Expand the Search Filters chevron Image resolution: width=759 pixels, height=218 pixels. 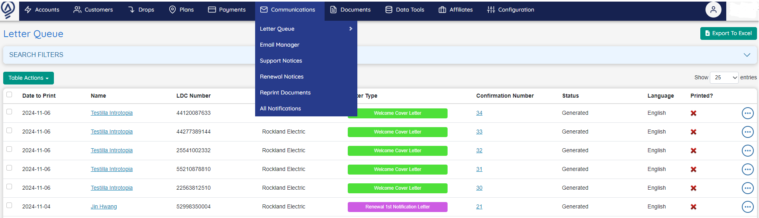point(747,55)
